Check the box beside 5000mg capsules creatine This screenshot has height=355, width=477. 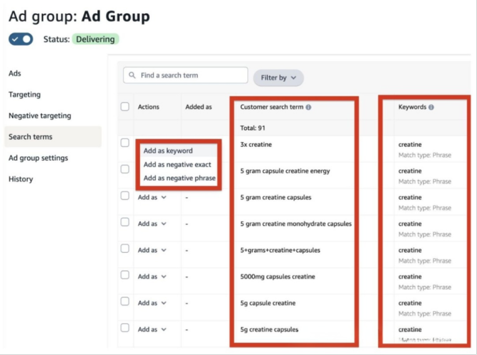[125, 275]
